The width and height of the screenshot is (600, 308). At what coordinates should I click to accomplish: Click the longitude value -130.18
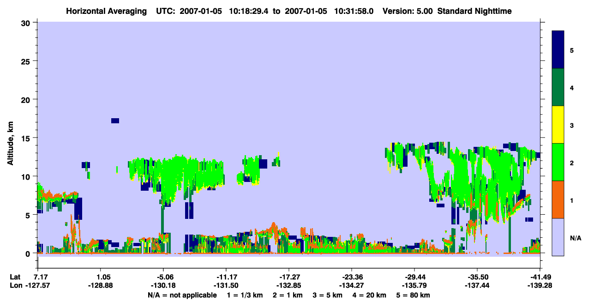coord(163,286)
